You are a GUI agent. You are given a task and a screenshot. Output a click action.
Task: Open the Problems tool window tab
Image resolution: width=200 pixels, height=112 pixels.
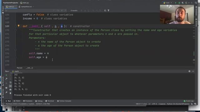(x=28, y=101)
